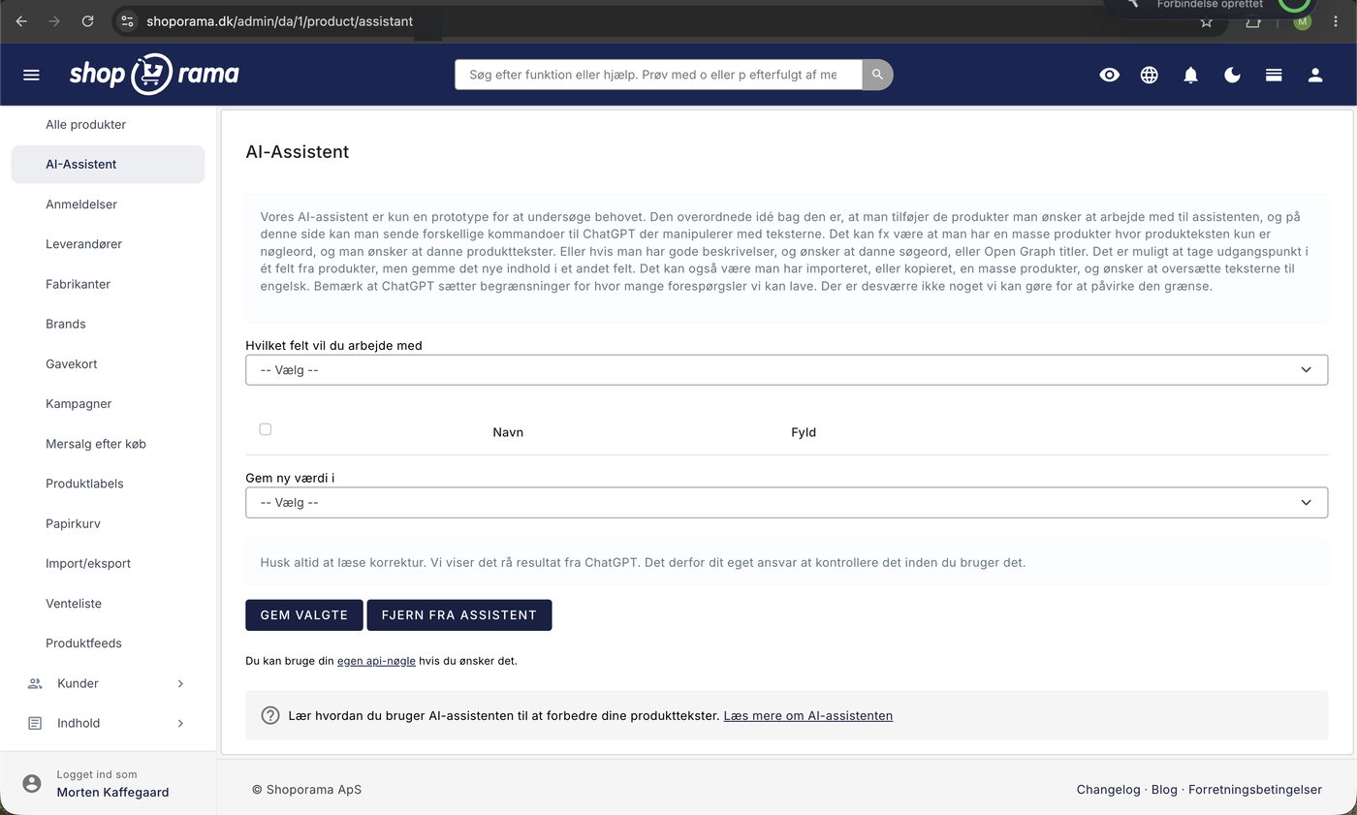
Task: Click the Indhold document icon
Action: click(x=35, y=723)
